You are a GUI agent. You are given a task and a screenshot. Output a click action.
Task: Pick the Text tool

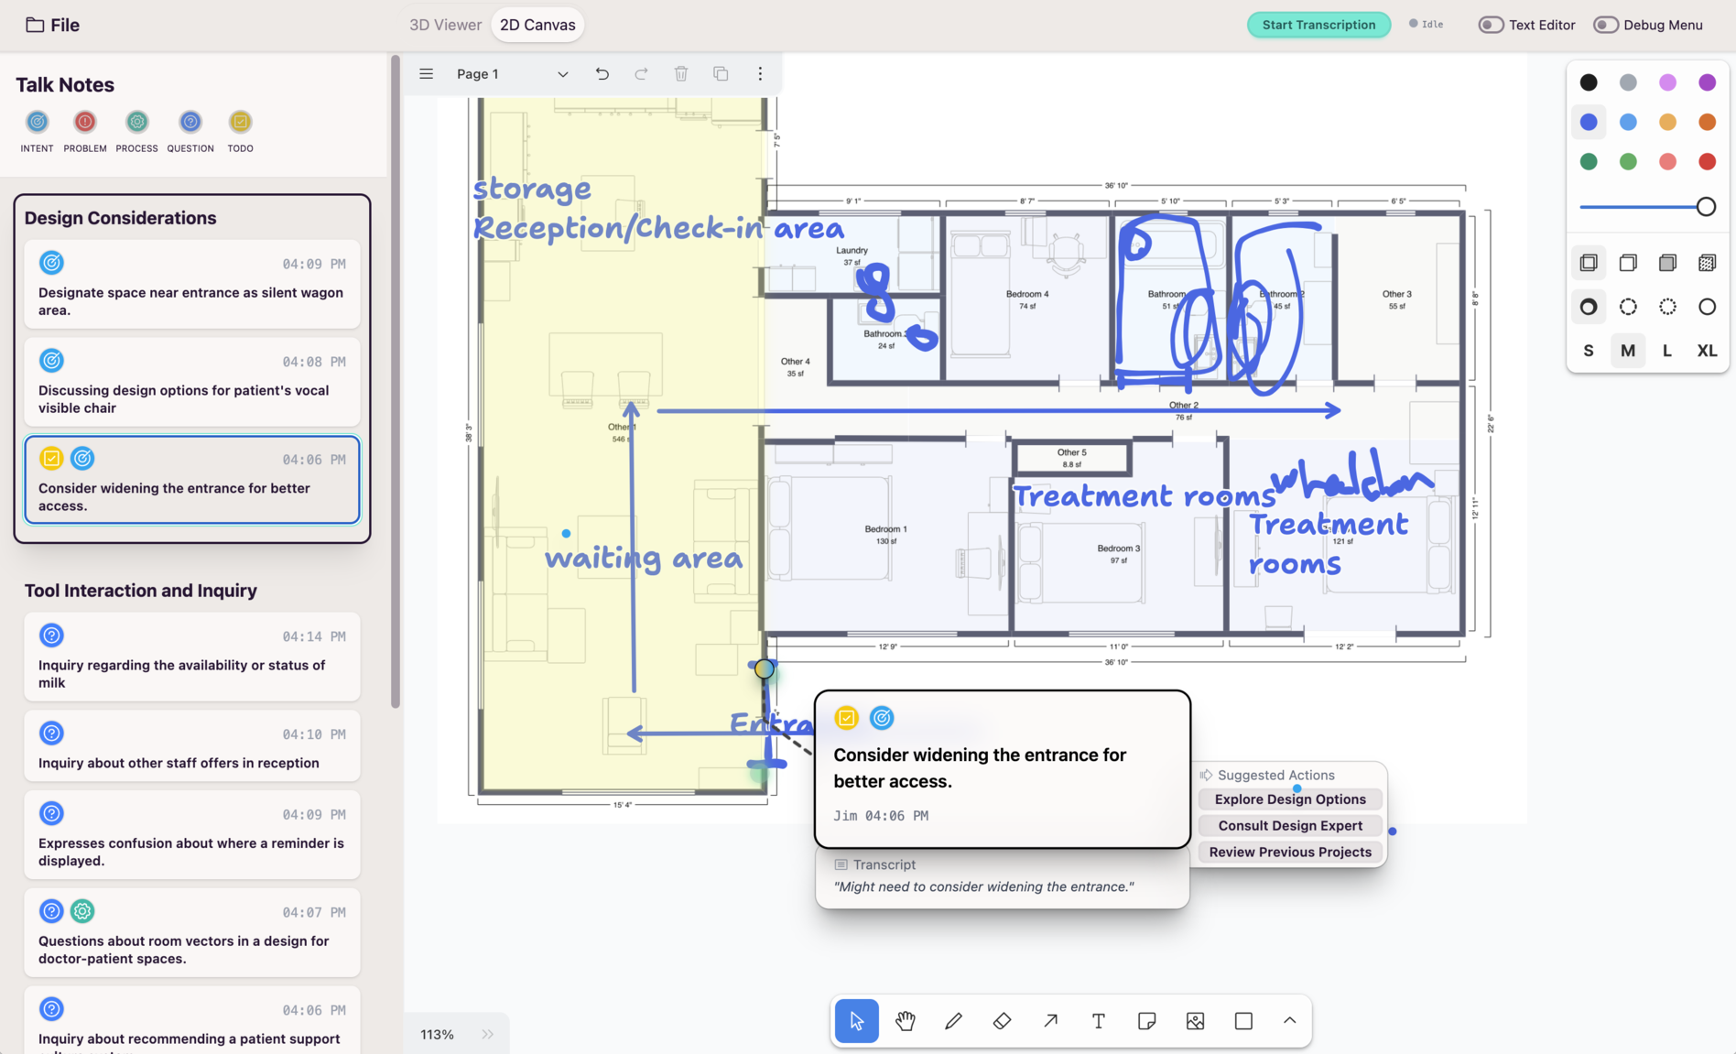pyautogui.click(x=1098, y=1021)
